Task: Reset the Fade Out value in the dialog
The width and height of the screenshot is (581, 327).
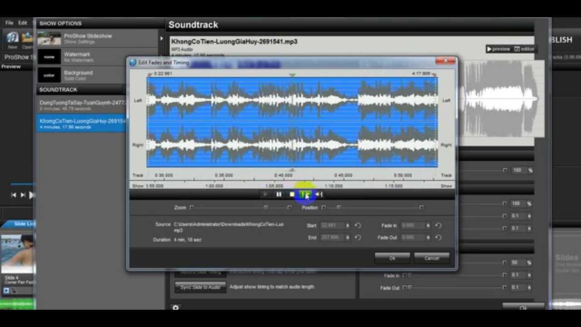Action: coord(438,237)
